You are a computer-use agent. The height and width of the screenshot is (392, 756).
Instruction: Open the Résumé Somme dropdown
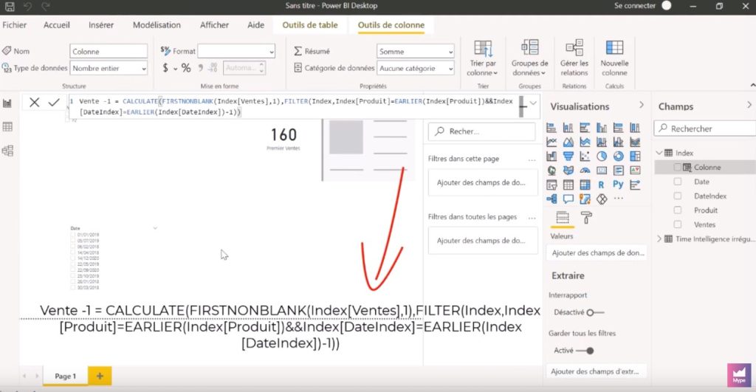tap(415, 51)
